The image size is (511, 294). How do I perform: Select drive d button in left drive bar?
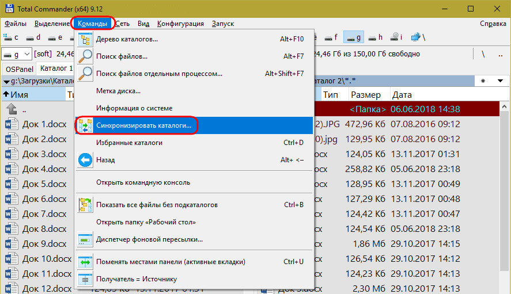(x=33, y=37)
